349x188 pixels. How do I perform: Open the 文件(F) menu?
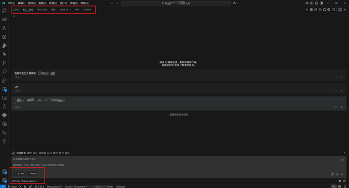pos(11,3)
